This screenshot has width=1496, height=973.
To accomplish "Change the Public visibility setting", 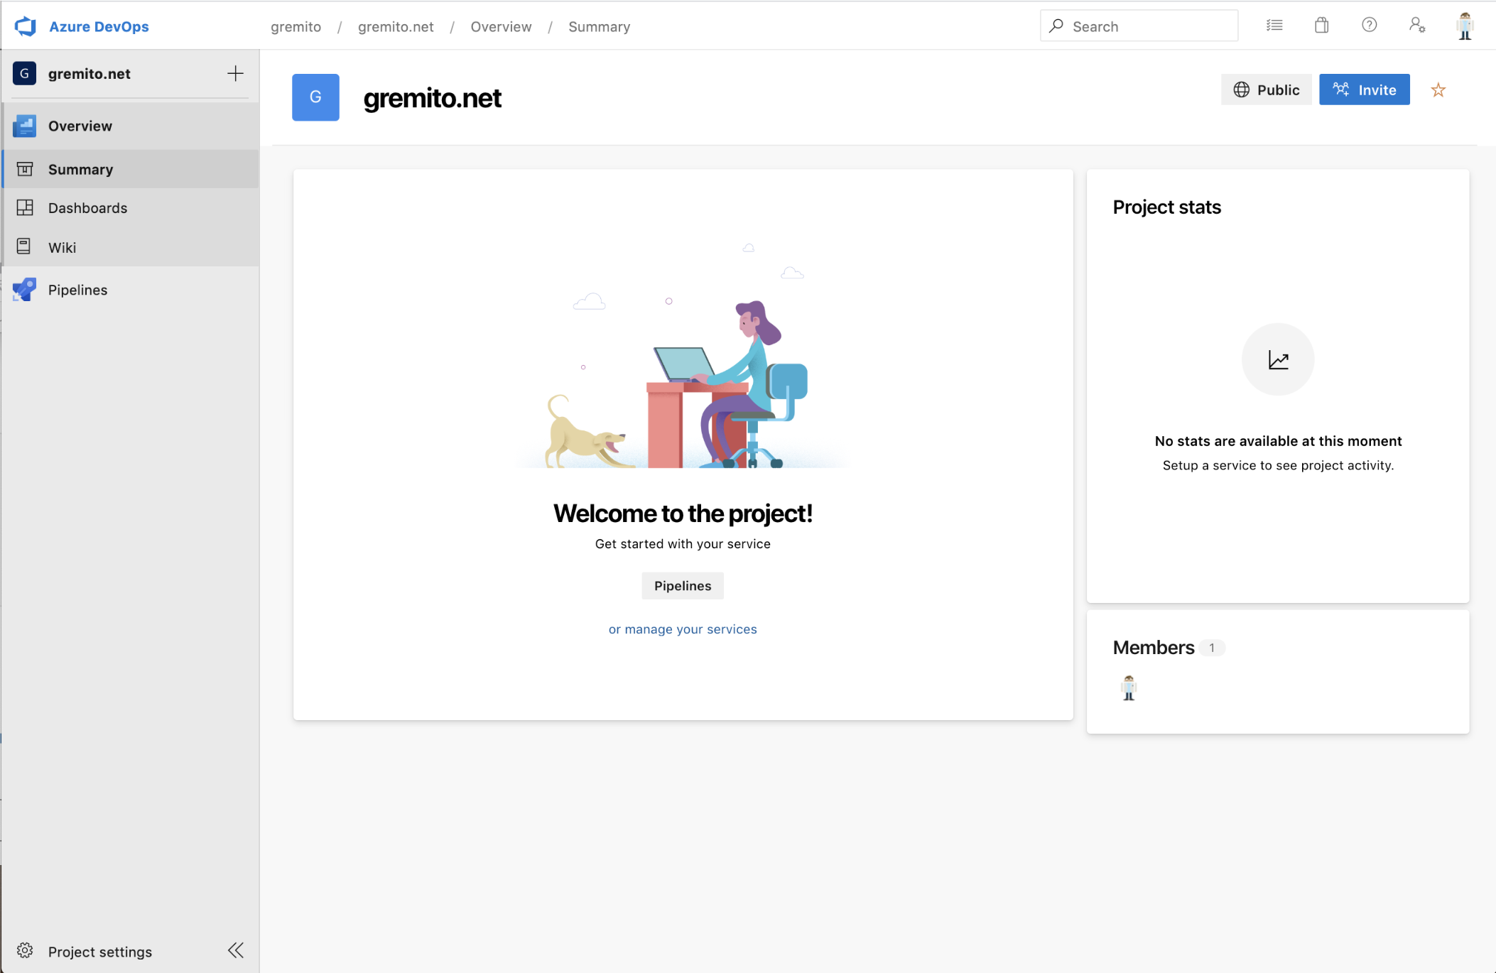I will pos(1267,90).
